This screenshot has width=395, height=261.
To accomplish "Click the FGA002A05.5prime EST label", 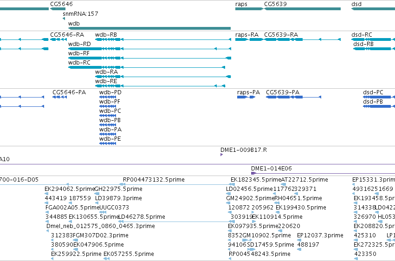I will [x=72, y=208].
